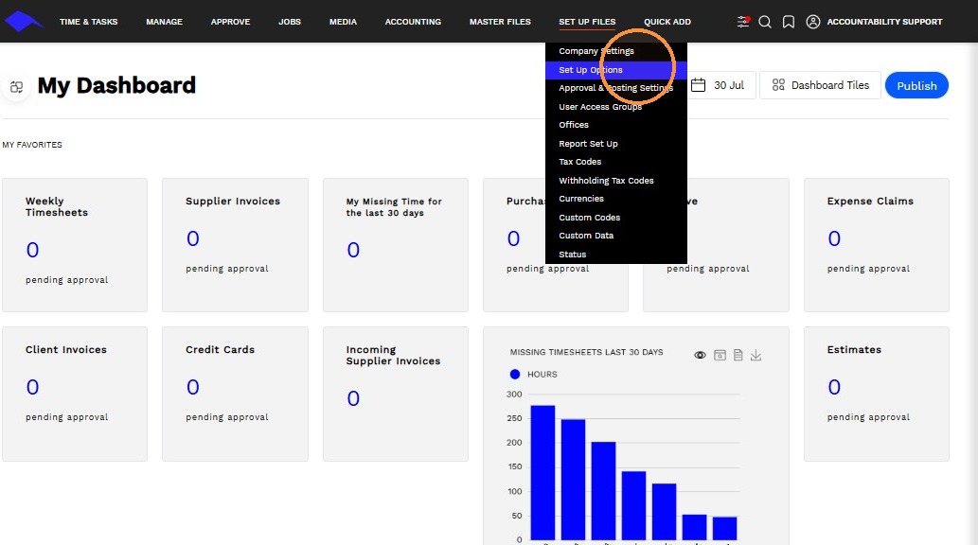
Task: Open the Dashboard Tiles selector
Action: pyautogui.click(x=820, y=85)
